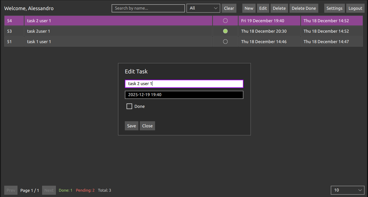Mark task 51 as done
The height and width of the screenshot is (197, 368).
click(x=225, y=41)
